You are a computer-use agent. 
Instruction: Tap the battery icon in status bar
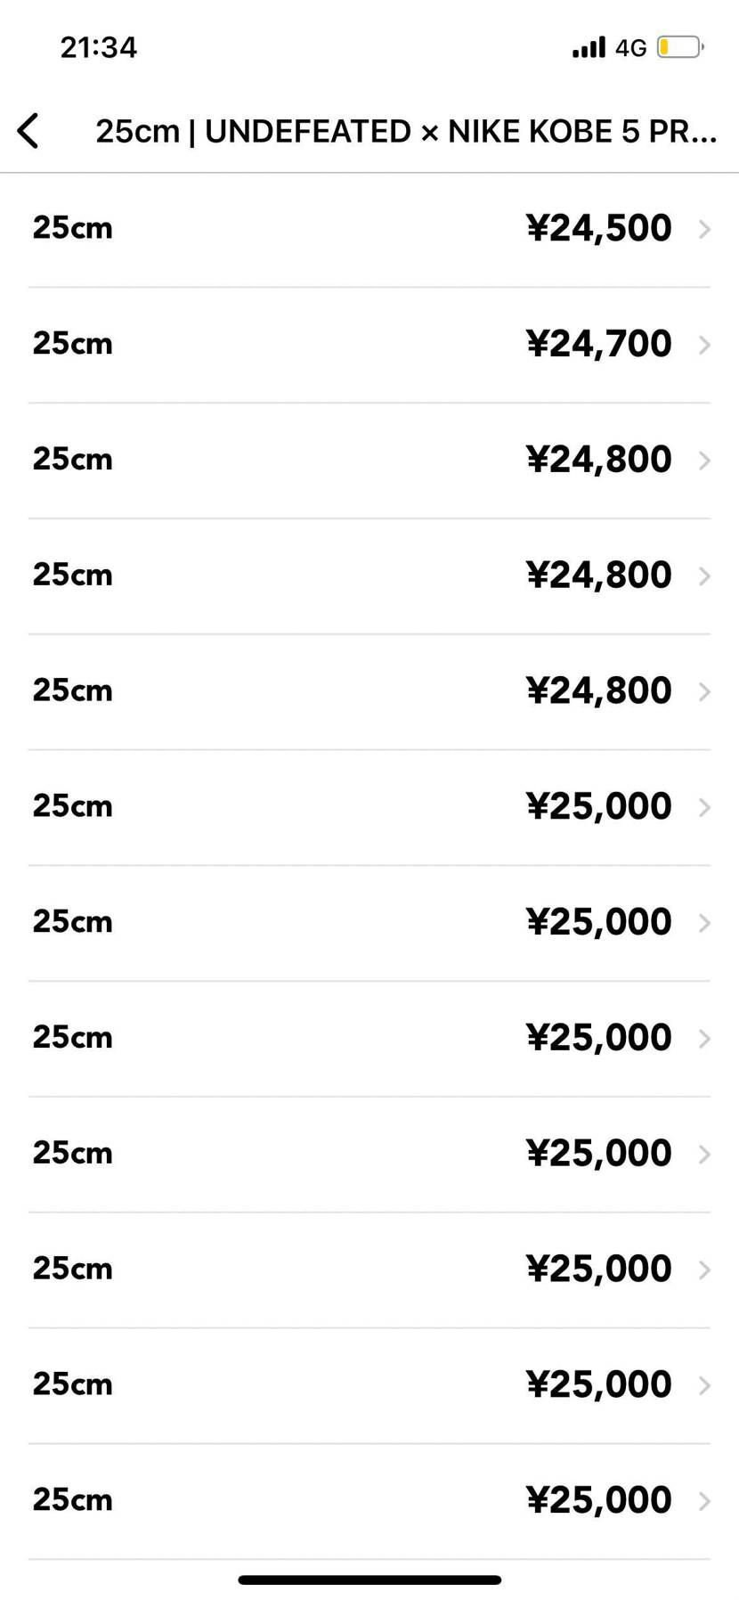680,47
